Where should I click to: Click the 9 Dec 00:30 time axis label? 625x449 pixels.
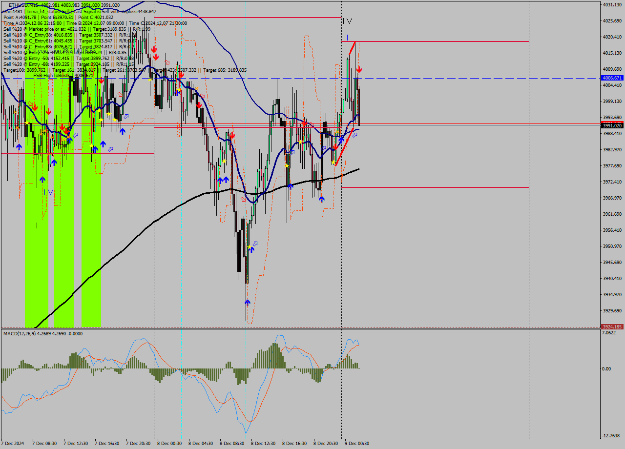[x=356, y=444]
